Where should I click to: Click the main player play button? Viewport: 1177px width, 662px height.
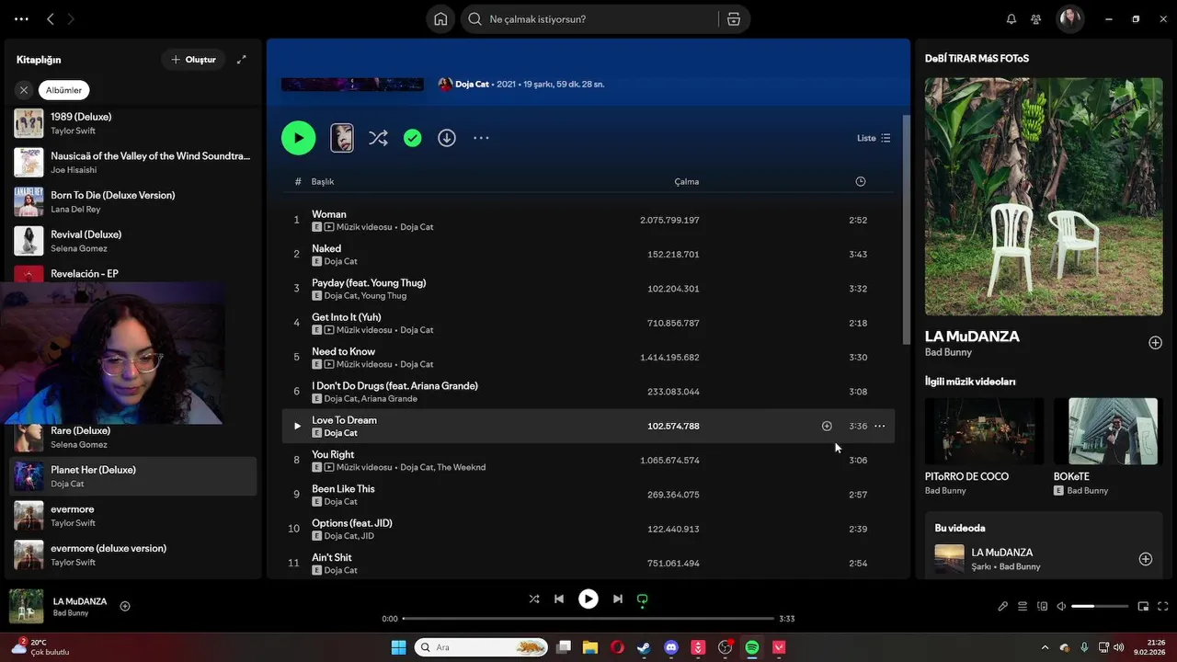point(588,599)
